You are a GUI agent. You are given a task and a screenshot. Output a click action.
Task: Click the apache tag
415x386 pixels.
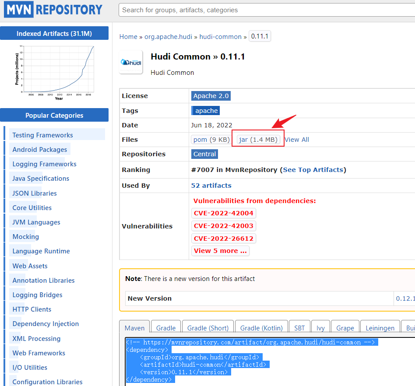(206, 111)
